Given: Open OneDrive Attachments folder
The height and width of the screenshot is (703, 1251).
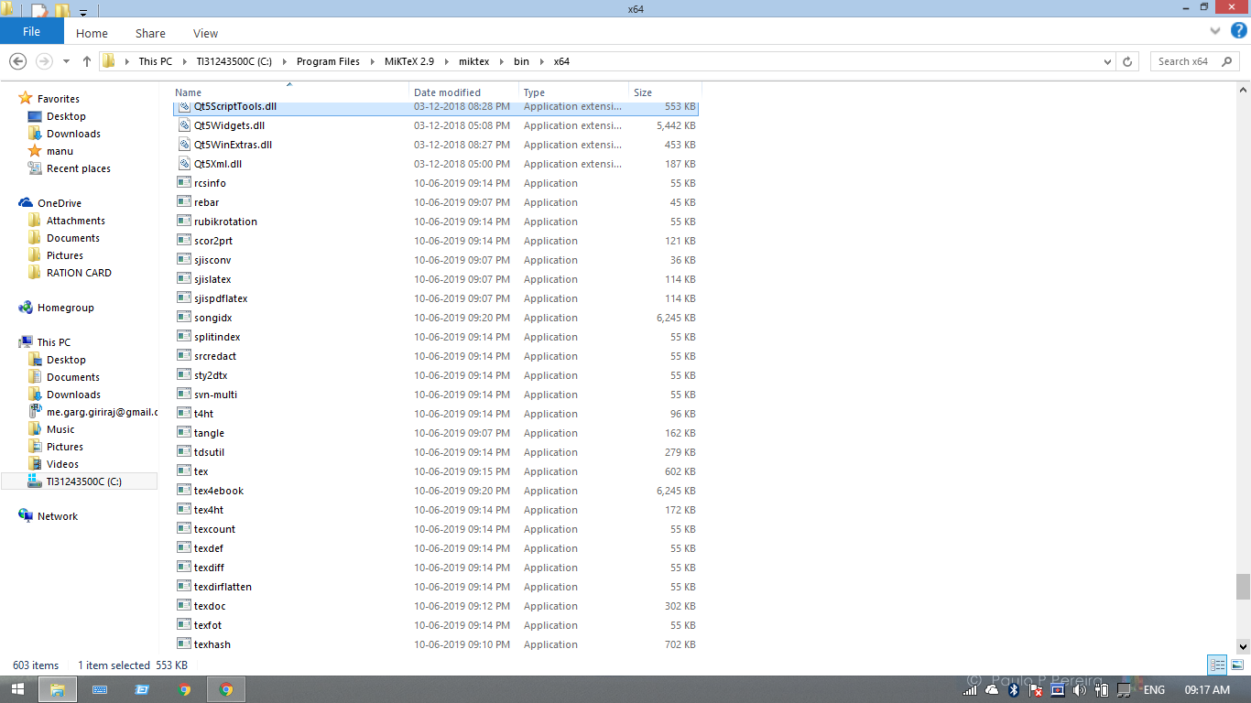Looking at the screenshot, I should click(75, 221).
